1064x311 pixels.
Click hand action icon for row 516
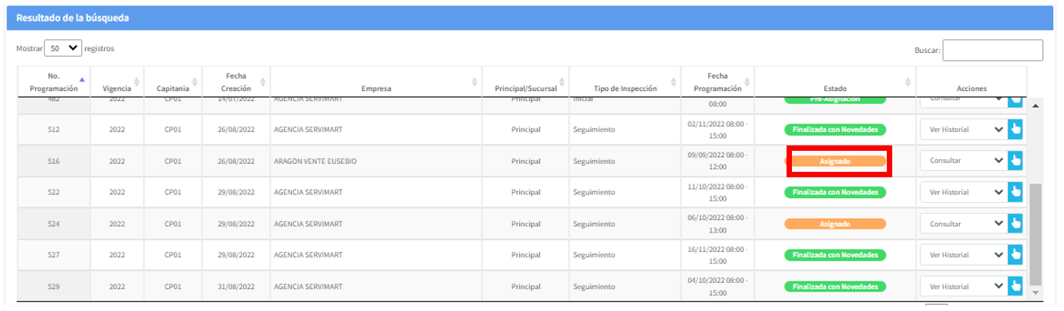[x=1015, y=160]
